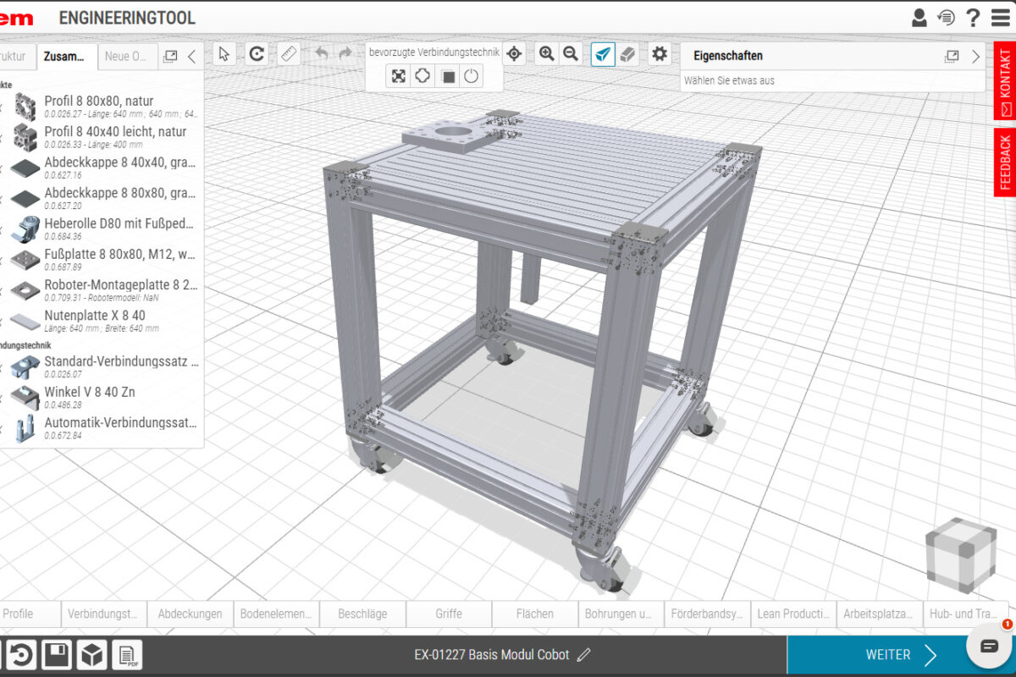The image size is (1016, 677).
Task: Click the ruler measuring tool
Action: point(290,54)
